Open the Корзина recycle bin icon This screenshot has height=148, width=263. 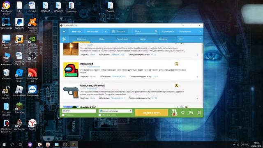click(x=7, y=74)
